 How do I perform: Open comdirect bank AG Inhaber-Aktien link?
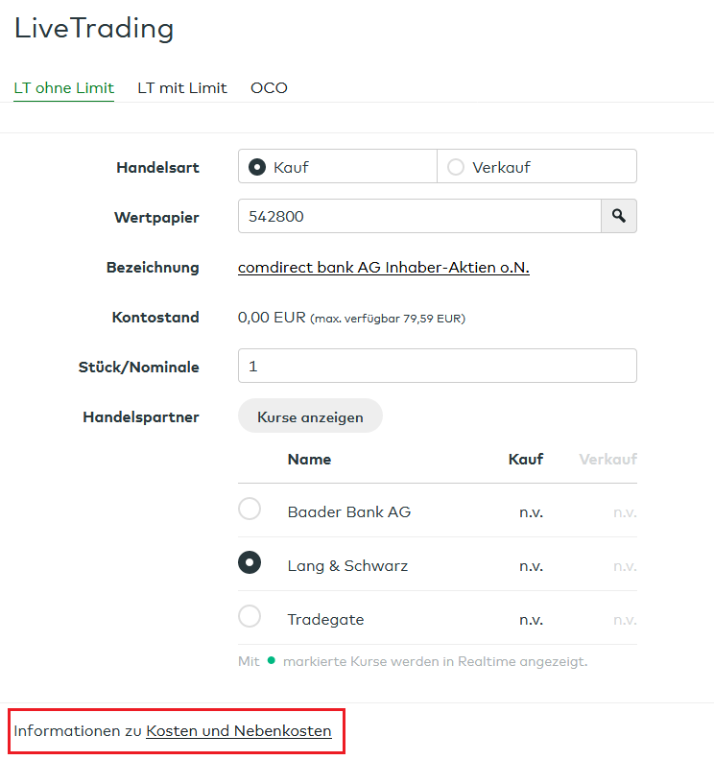point(384,267)
